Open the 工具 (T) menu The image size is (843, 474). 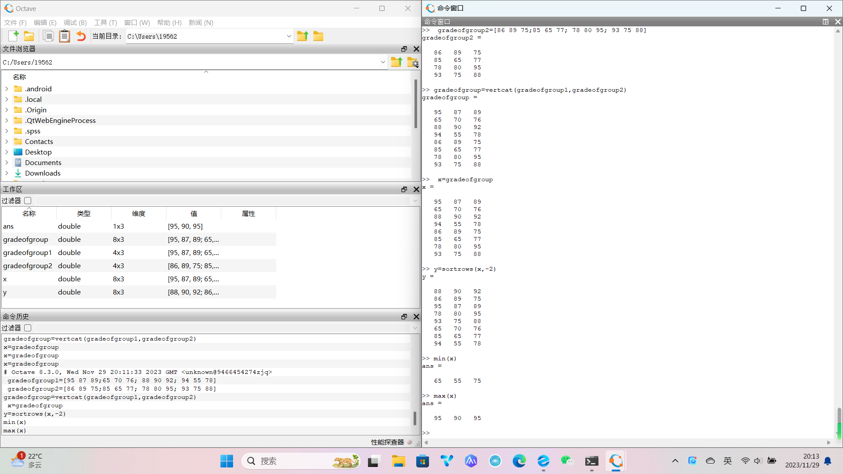coord(105,22)
